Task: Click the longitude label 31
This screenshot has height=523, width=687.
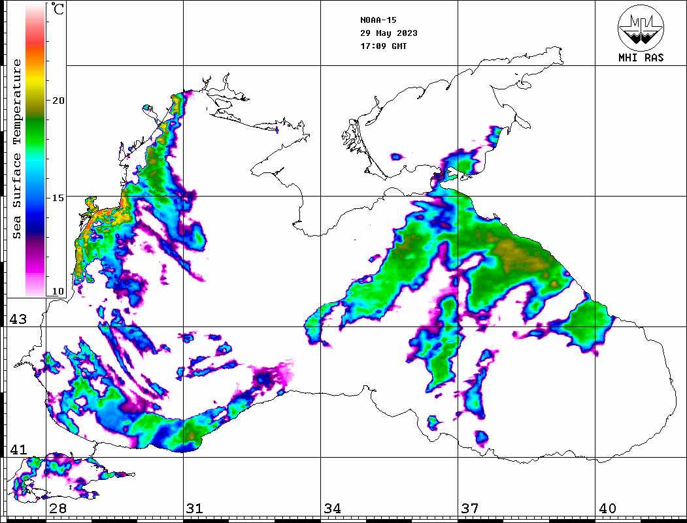Action: 194,509
